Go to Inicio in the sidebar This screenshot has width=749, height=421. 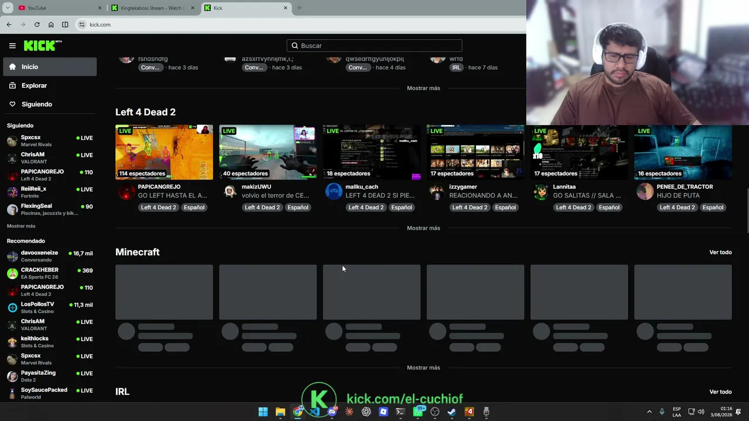pyautogui.click(x=50, y=67)
